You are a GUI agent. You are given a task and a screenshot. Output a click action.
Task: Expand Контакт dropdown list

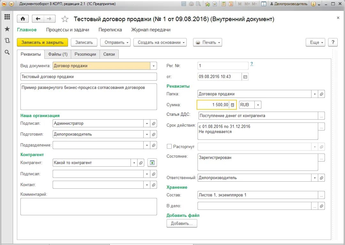click(x=147, y=185)
